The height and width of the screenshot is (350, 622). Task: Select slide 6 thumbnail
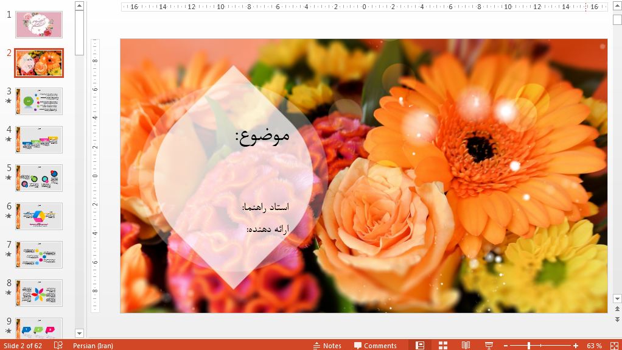point(39,216)
